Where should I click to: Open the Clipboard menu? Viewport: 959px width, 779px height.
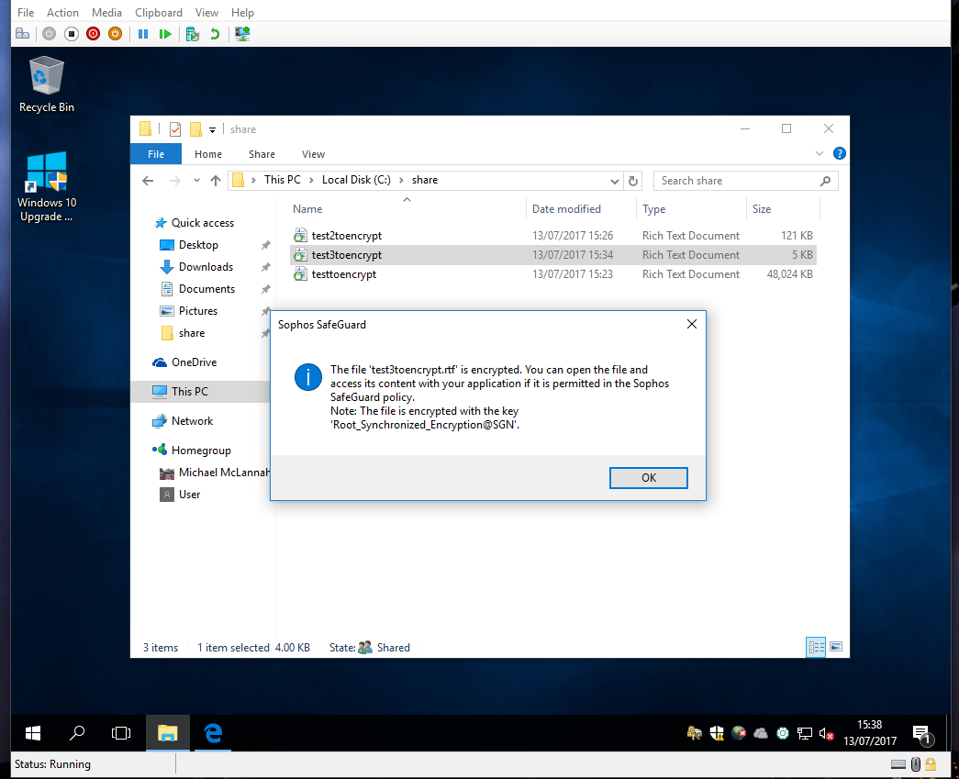(x=159, y=12)
